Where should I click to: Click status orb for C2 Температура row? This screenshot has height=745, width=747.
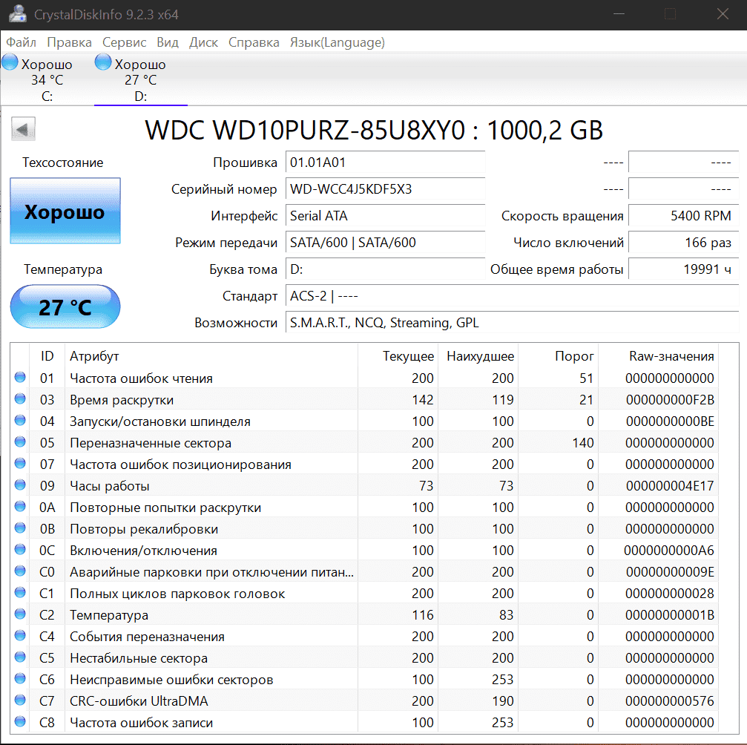[x=20, y=615]
